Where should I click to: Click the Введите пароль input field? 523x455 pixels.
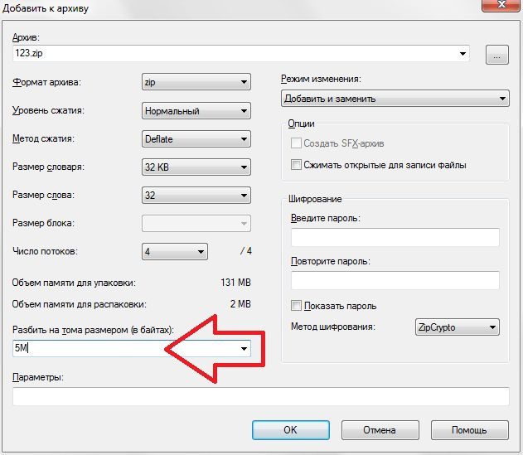(x=395, y=237)
